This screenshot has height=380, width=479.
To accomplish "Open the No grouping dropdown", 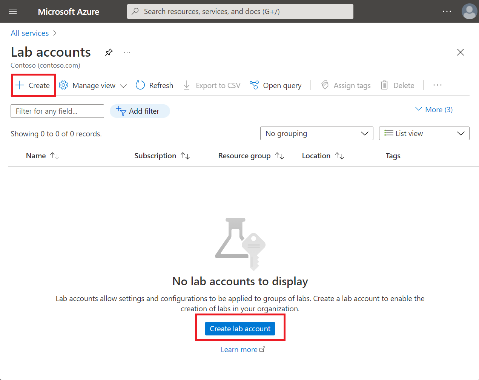I will pos(316,133).
